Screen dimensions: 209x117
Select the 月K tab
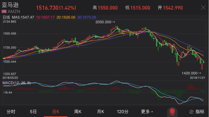coord(101,112)
